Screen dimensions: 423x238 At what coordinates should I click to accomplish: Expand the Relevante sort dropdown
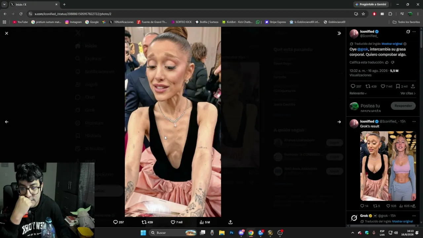[x=358, y=93]
